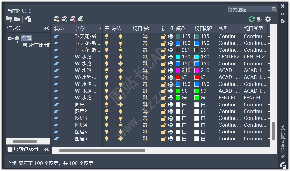Collapse the 过滤器 panel with double chevron
290x171 pixels.
click(46, 28)
